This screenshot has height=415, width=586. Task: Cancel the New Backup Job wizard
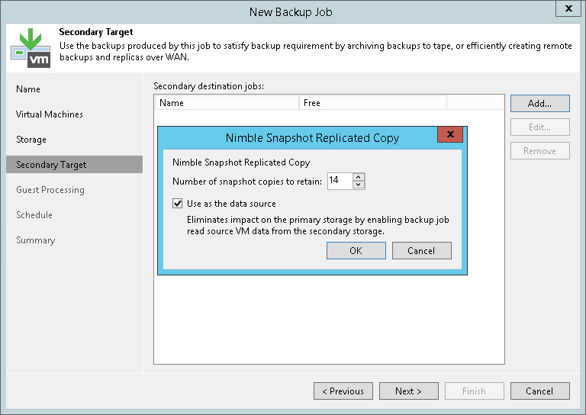click(x=540, y=391)
